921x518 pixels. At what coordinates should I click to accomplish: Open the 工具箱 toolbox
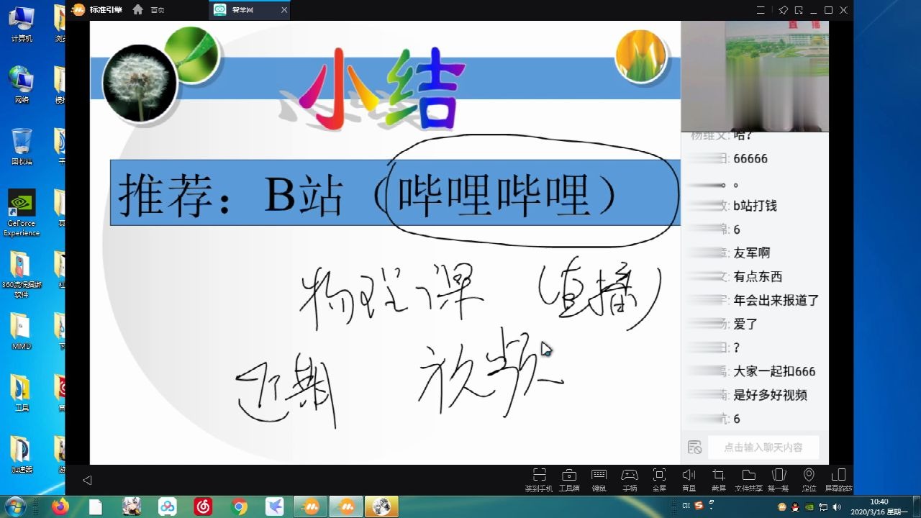[569, 479]
